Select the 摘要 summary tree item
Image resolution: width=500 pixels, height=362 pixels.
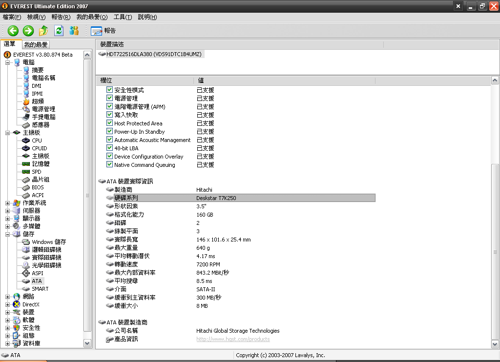coord(38,70)
